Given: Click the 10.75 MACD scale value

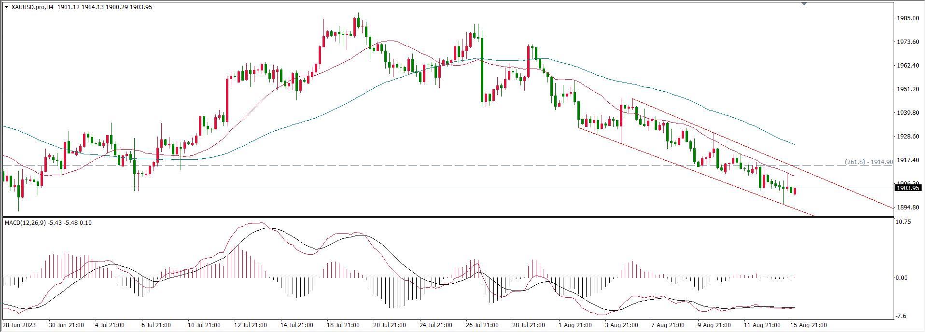Looking at the screenshot, I should pyautogui.click(x=903, y=222).
